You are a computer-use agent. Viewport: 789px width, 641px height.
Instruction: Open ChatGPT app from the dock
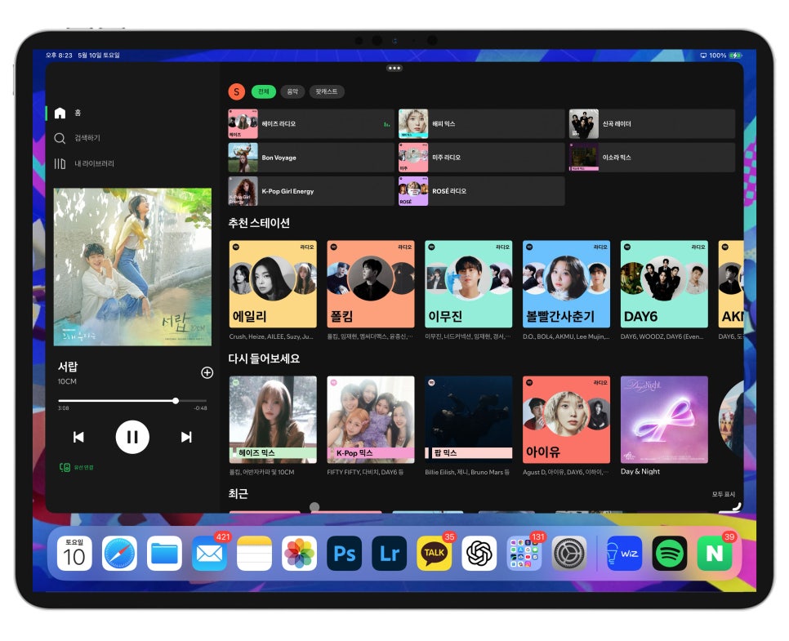tap(479, 554)
